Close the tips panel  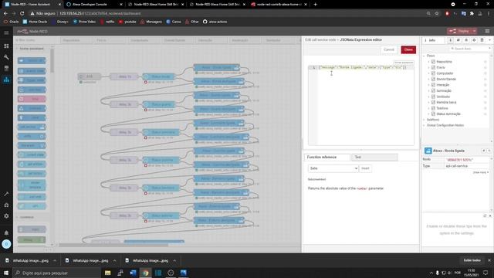[x=490, y=216]
